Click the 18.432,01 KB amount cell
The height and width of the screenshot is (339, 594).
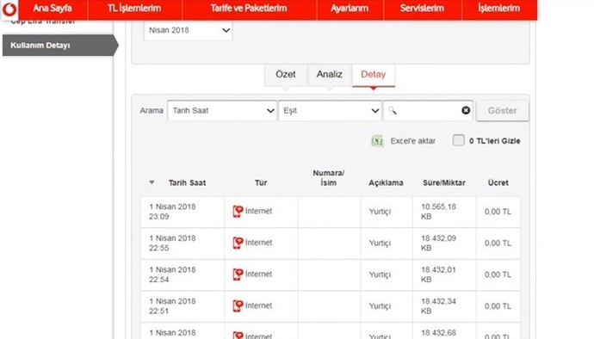(x=444, y=274)
